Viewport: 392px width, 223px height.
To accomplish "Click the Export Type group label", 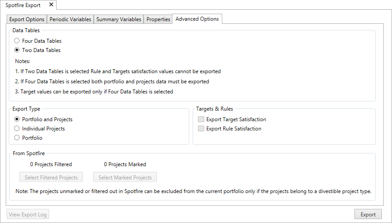I will (x=26, y=109).
